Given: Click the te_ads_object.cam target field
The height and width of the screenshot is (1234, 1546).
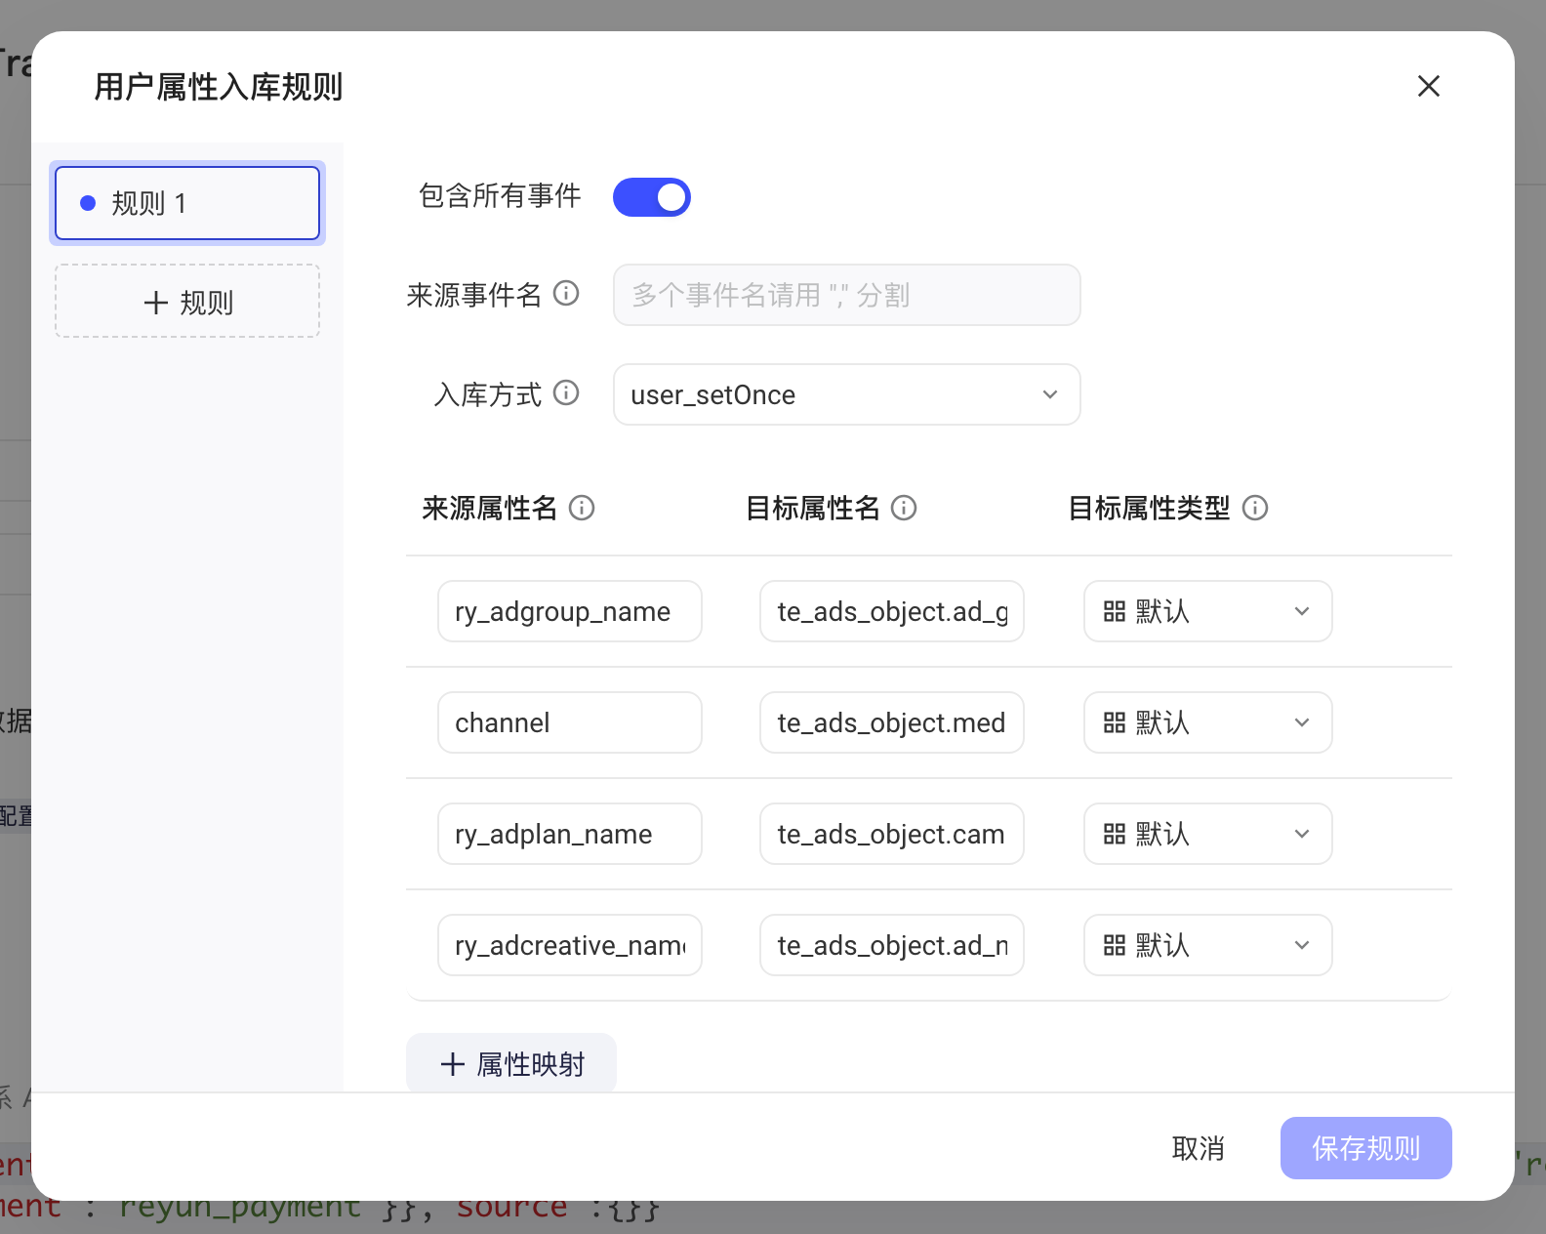Looking at the screenshot, I should pos(892,834).
